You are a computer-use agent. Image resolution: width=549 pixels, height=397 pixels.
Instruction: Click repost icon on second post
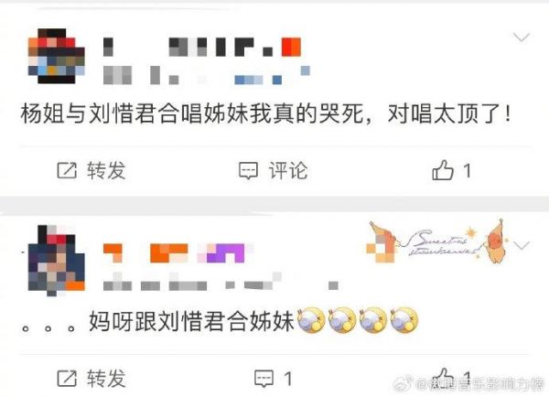point(67,379)
